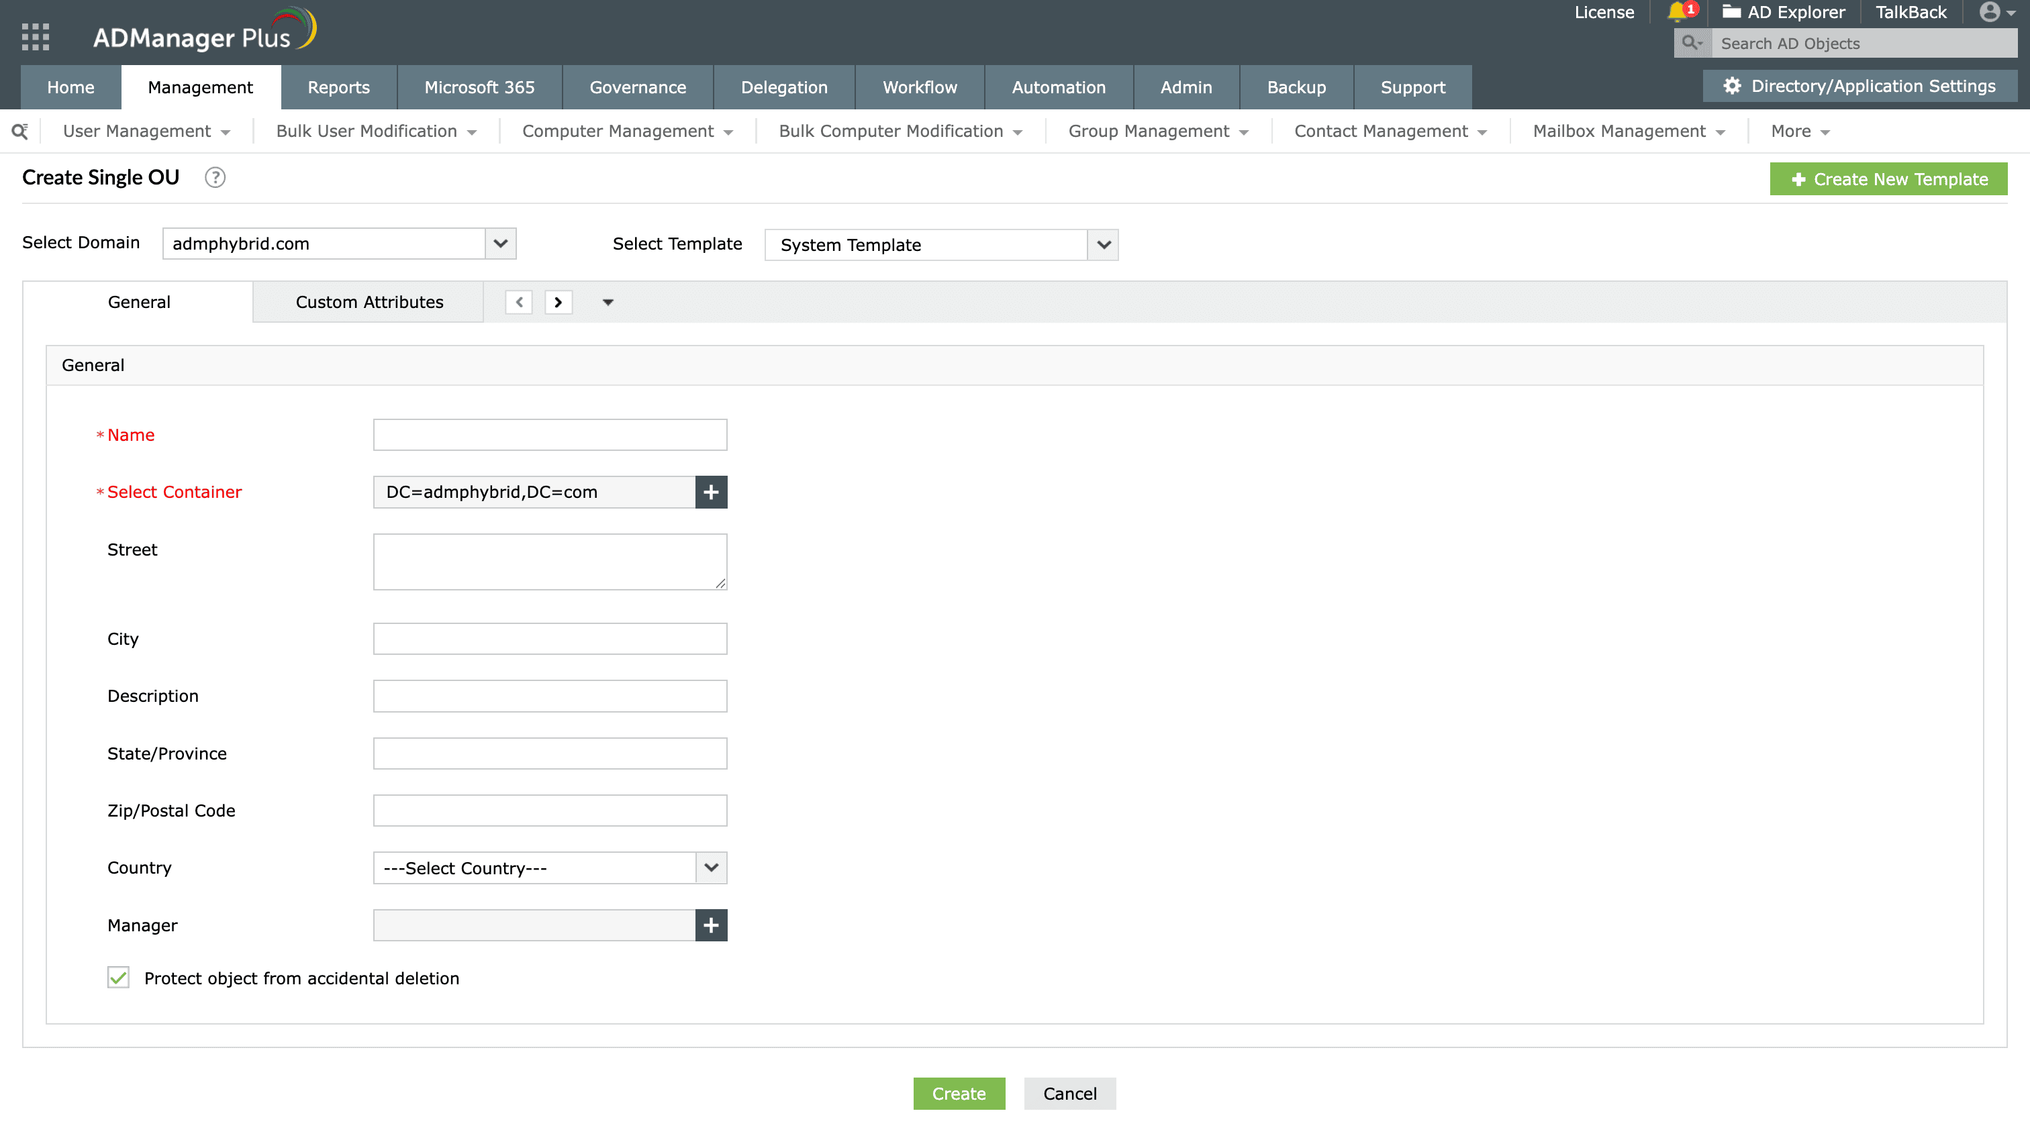Expand the Group Management menu
The width and height of the screenshot is (2030, 1146).
coord(1159,132)
